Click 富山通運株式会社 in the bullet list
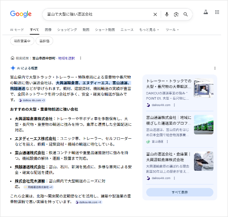 pos(30,153)
